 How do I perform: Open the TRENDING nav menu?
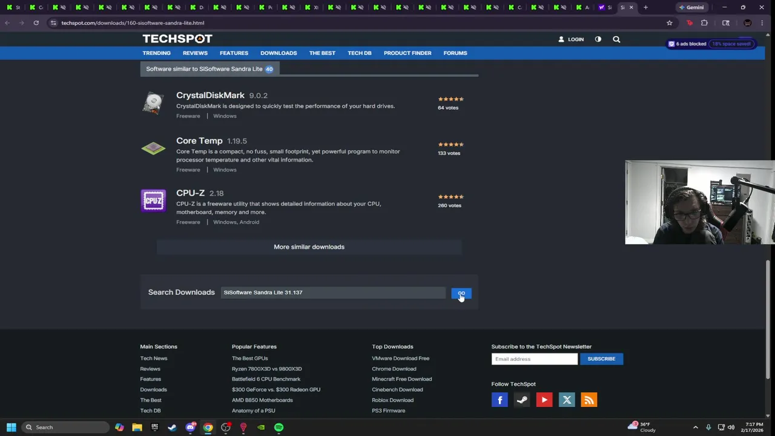click(x=156, y=53)
